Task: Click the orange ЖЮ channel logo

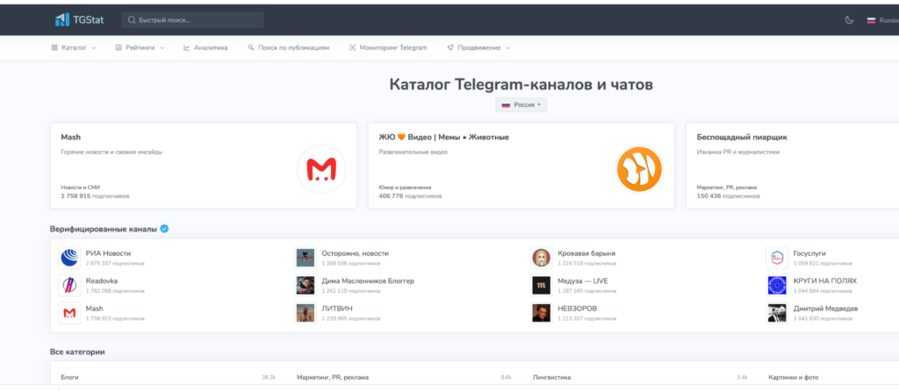Action: 639,169
